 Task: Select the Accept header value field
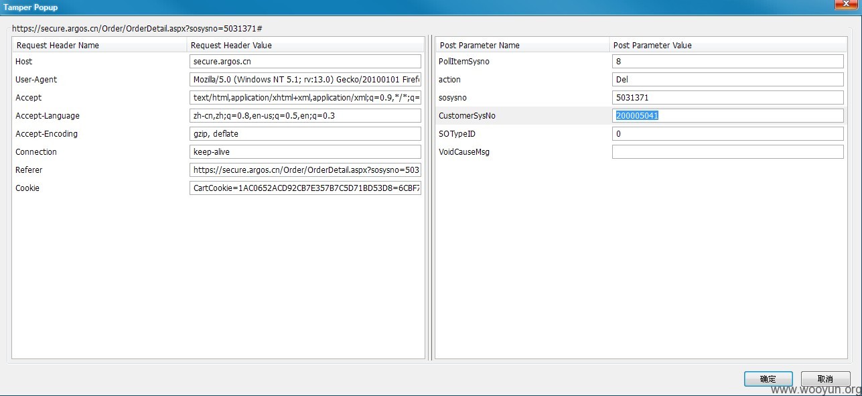point(305,98)
